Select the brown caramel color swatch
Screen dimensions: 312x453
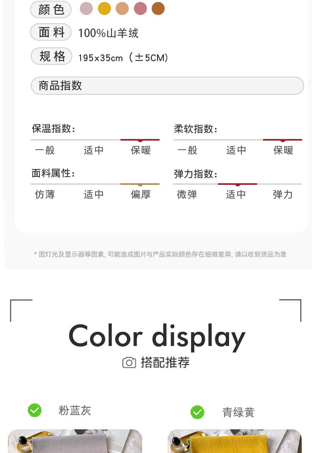(158, 8)
